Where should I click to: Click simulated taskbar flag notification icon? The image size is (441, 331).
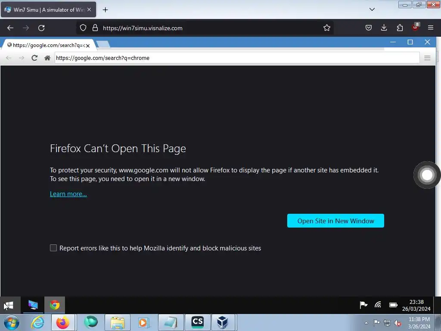[363, 305]
